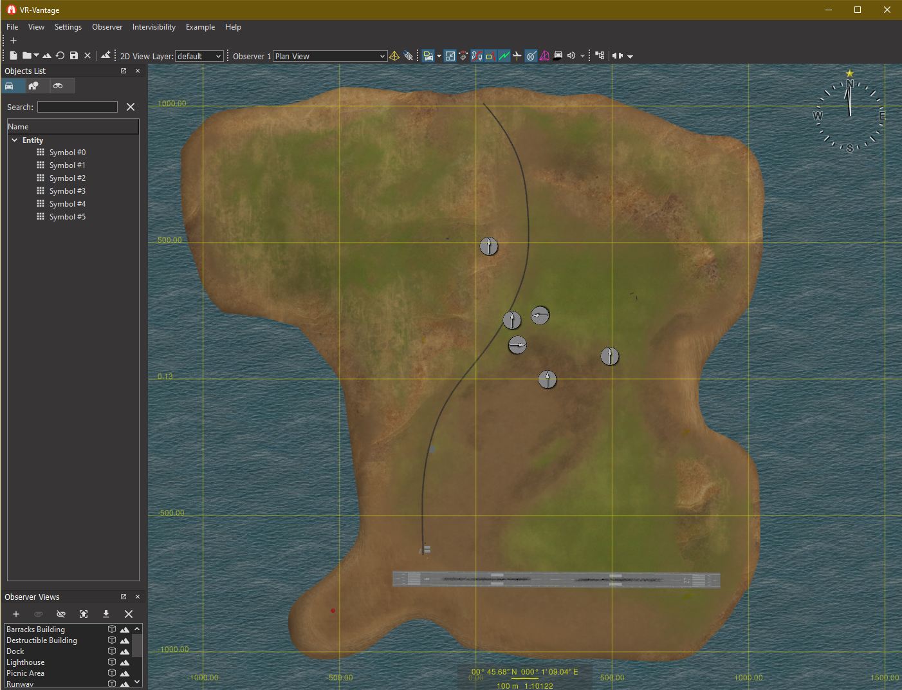Screen dimensions: 902x690
Task: Click the car with shadow icon
Action: (558, 56)
